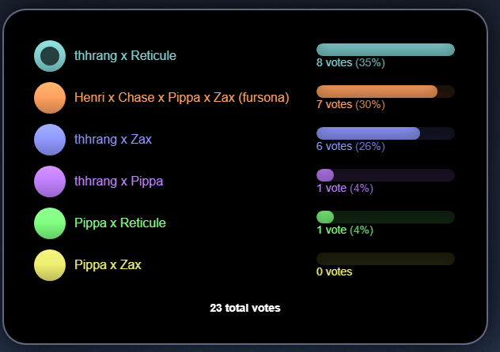Viewport: 500px width, 352px height.
Task: Click Henri x Chase x Pippa x Zax (fursona) label
Action: (x=182, y=97)
